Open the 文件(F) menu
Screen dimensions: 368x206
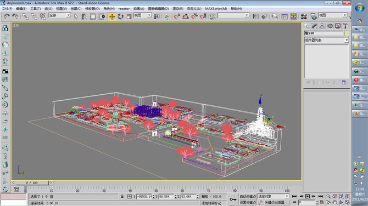coord(7,9)
